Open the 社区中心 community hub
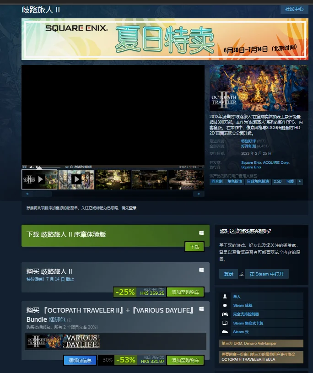The width and height of the screenshot is (313, 373). (x=294, y=9)
